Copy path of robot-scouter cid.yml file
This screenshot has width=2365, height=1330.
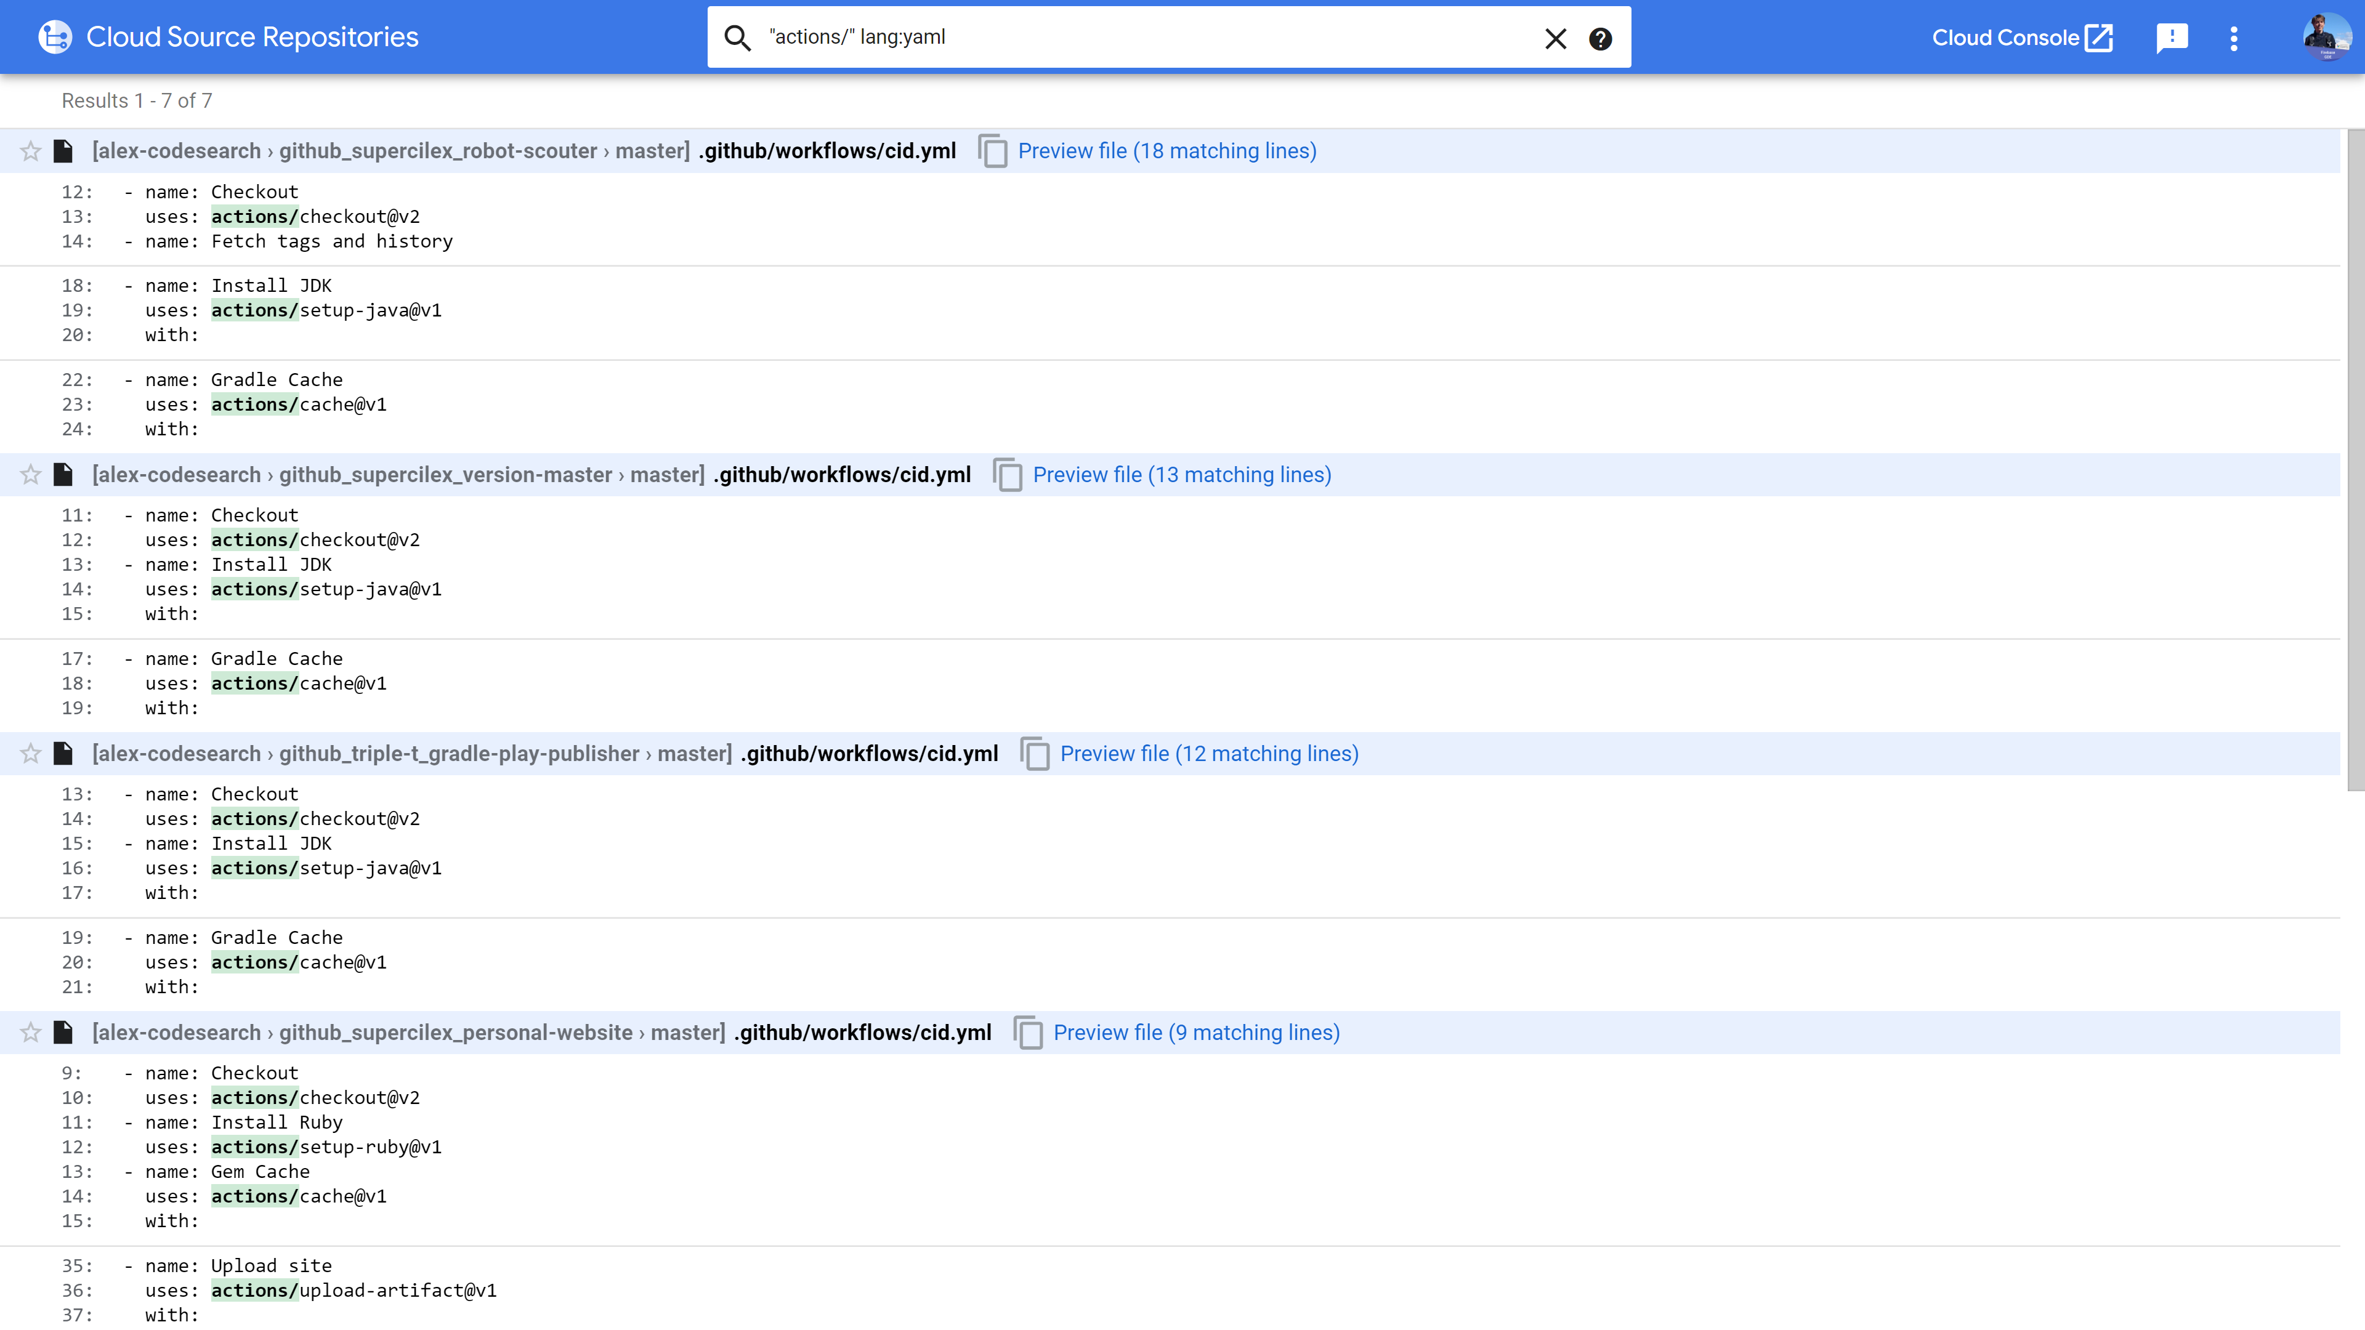click(x=992, y=151)
